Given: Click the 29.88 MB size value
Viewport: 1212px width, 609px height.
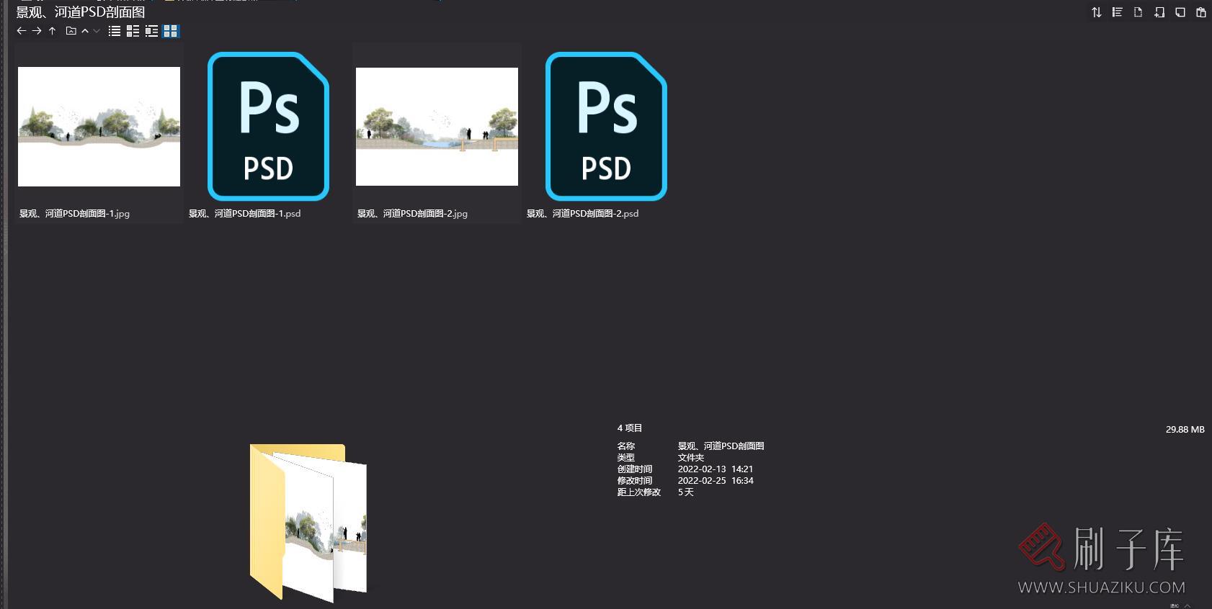Looking at the screenshot, I should point(1185,430).
